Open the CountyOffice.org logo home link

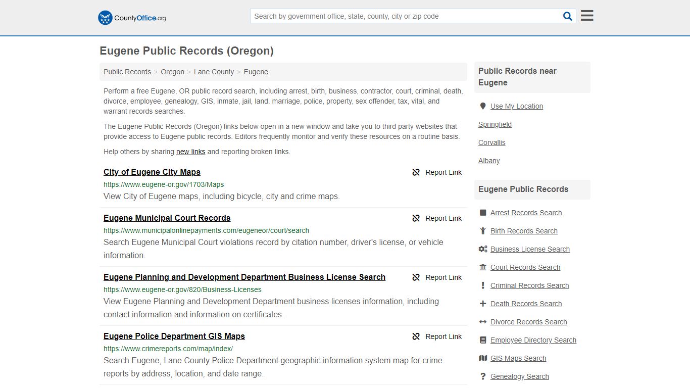[132, 18]
